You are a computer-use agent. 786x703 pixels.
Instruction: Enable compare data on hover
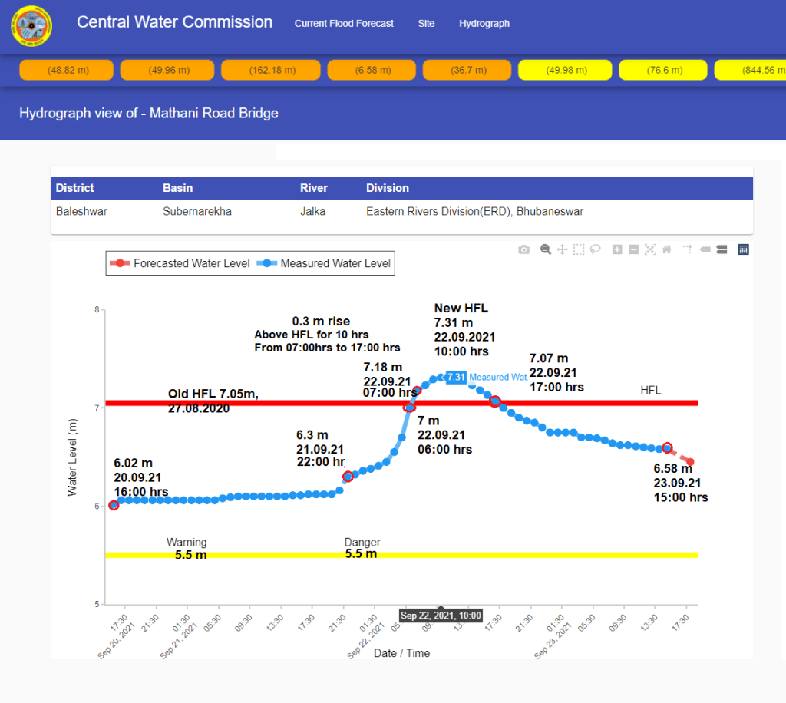tap(722, 249)
